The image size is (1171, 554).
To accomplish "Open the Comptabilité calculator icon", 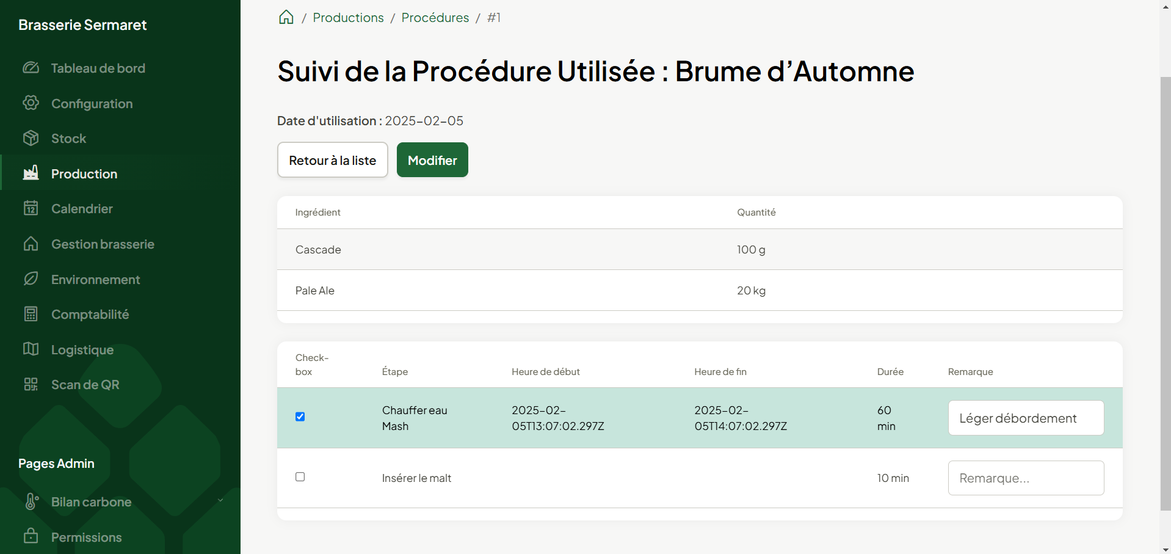I will tap(31, 314).
